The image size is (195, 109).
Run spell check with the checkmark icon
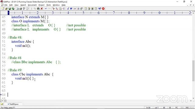point(24,8)
